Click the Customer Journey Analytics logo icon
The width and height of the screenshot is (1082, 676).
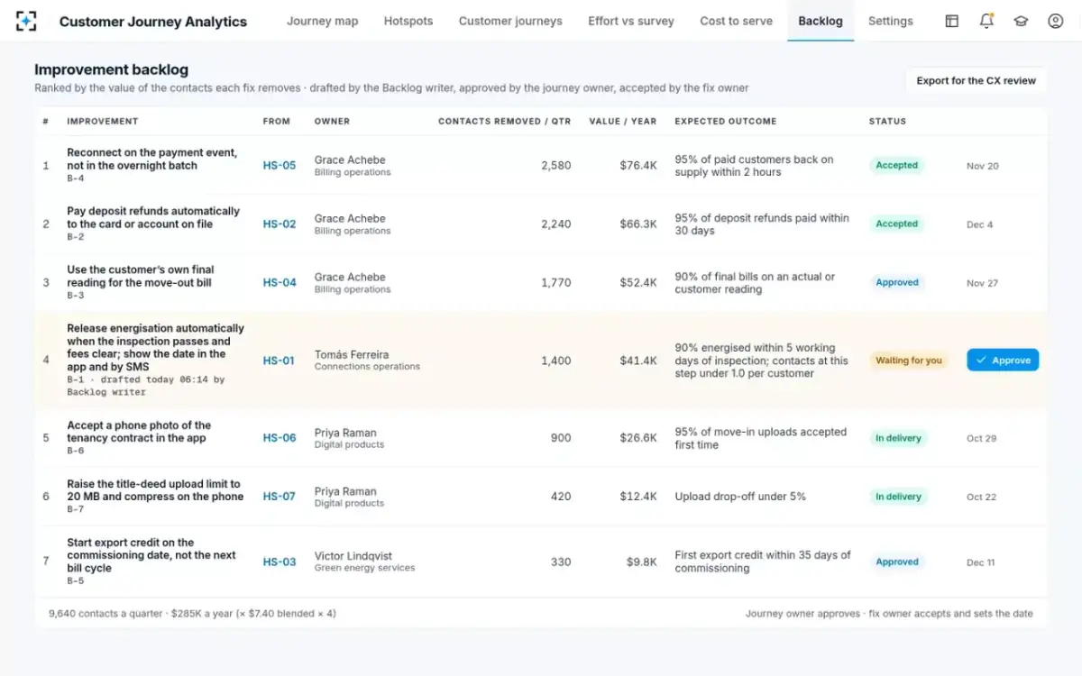coord(27,21)
